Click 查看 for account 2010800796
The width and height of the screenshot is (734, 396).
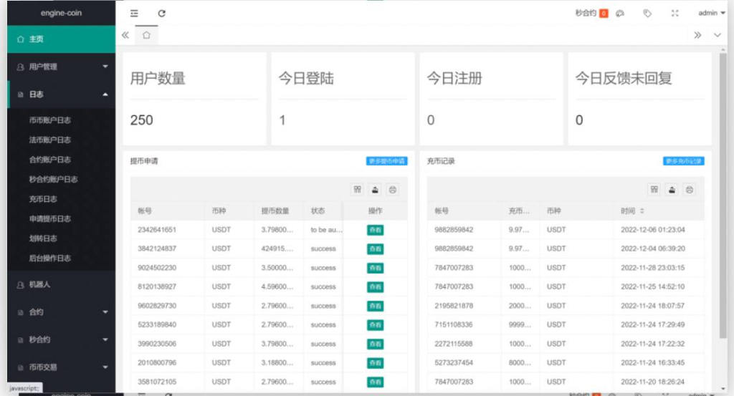click(x=375, y=363)
